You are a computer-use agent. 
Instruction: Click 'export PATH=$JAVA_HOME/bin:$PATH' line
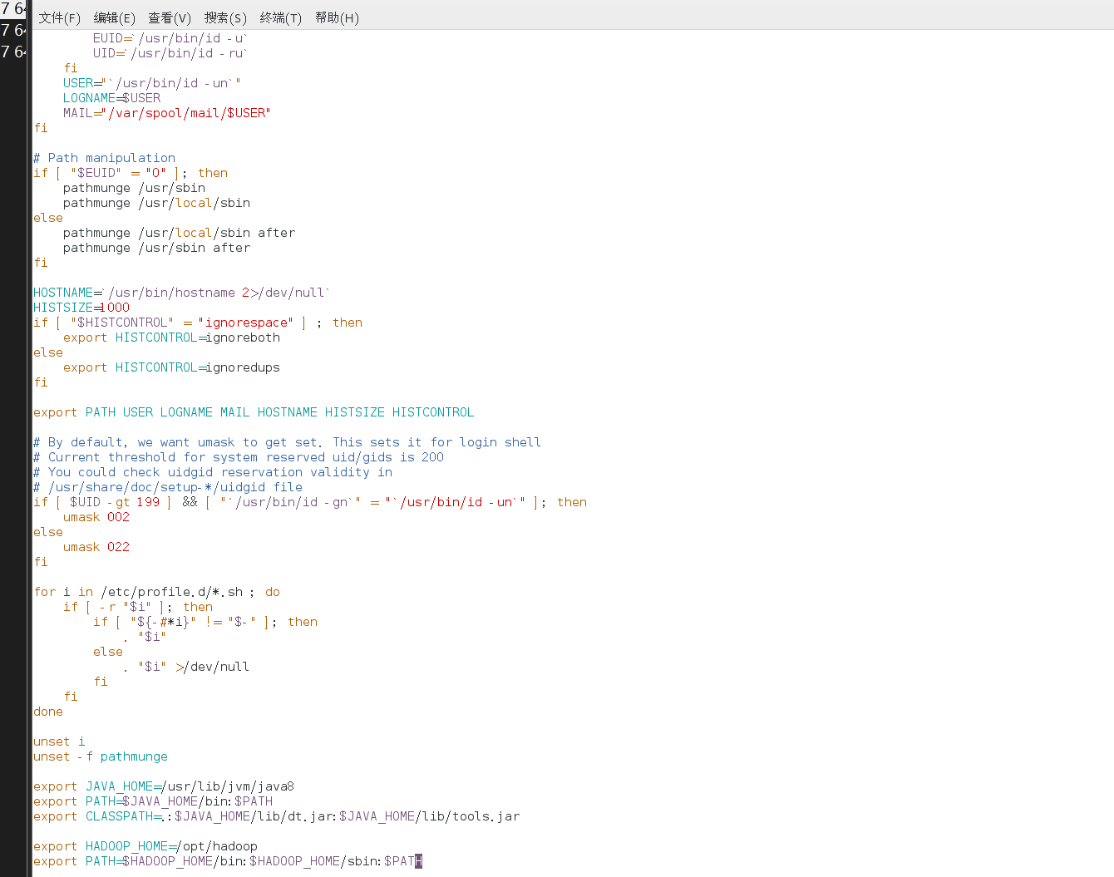(153, 801)
